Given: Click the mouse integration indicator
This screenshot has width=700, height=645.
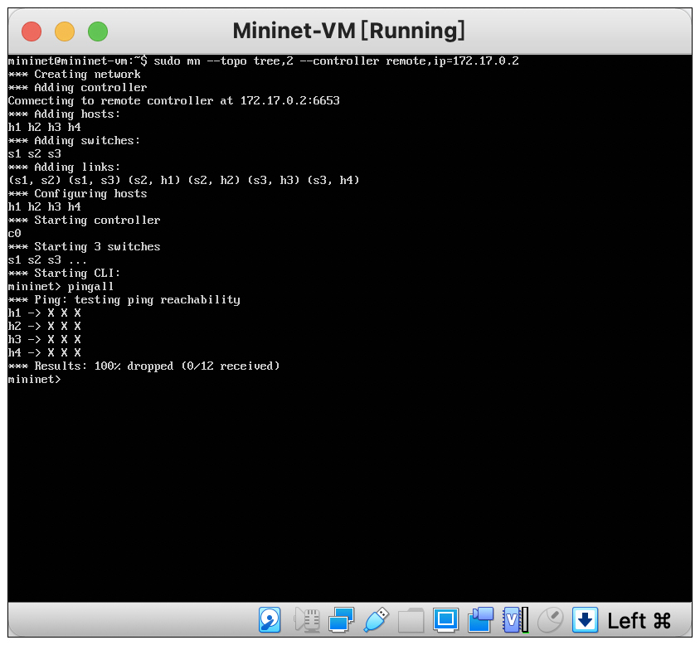Looking at the screenshot, I should click(x=550, y=619).
